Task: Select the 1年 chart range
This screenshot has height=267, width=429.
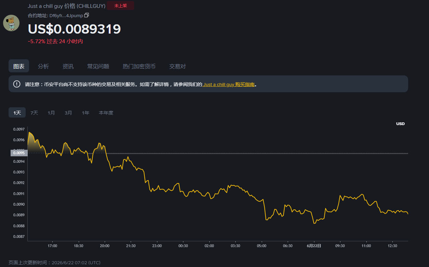Action: point(86,112)
